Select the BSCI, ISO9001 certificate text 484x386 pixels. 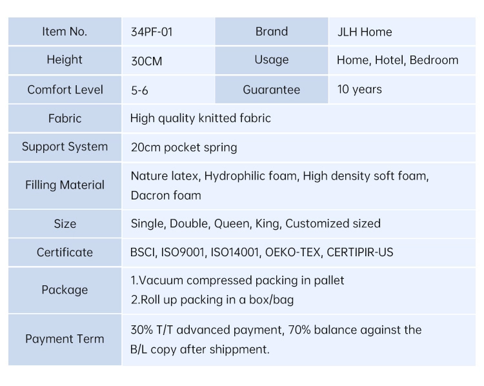pyautogui.click(x=262, y=252)
